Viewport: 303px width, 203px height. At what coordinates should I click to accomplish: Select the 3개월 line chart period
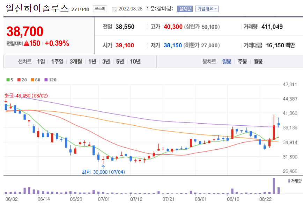tap(76, 62)
